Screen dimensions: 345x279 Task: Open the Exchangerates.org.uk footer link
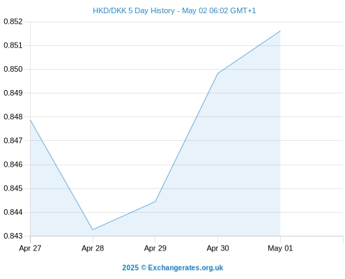coord(185,268)
